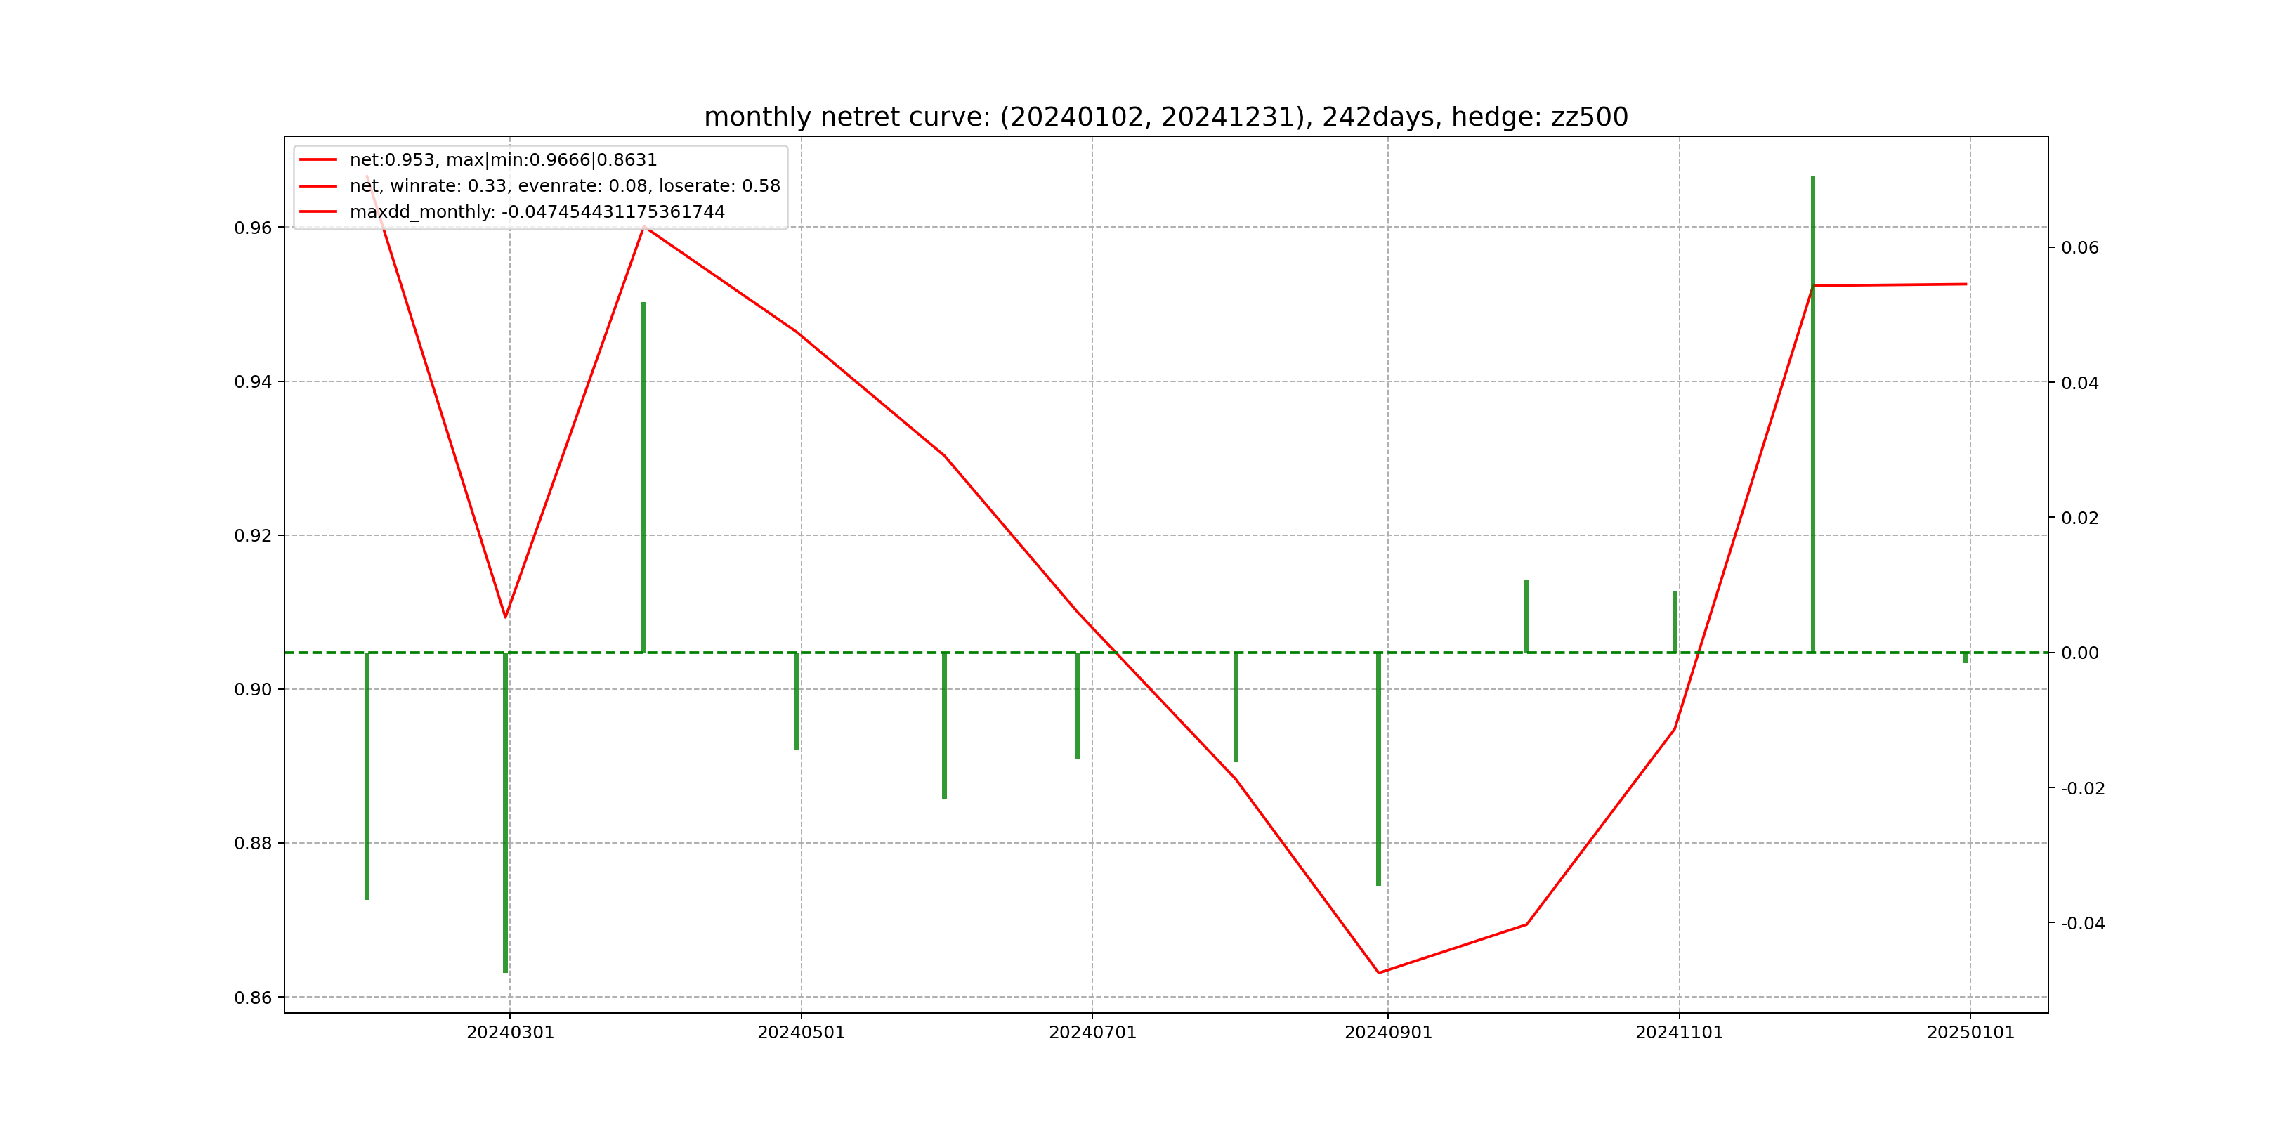The width and height of the screenshot is (2276, 1138).
Task: Click the 20240901 x-axis tick label
Action: (x=1388, y=1033)
